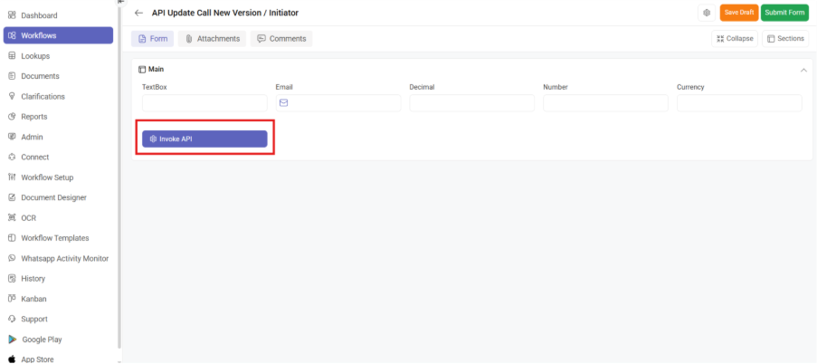Open the settings gear near Save Draft
The height and width of the screenshot is (364, 817).
click(x=706, y=13)
